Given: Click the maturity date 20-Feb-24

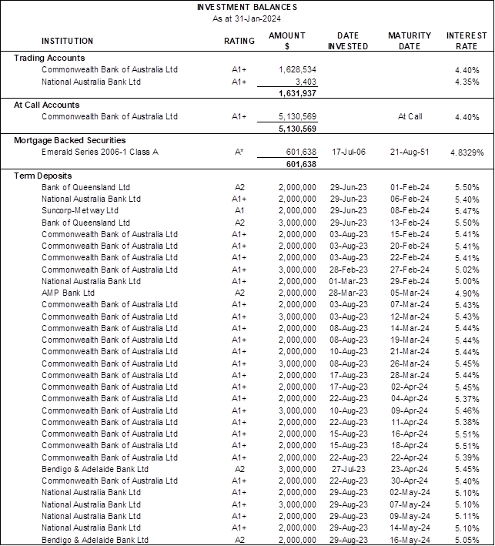Looking at the screenshot, I should pyautogui.click(x=410, y=246).
